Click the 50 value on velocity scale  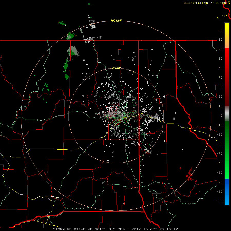coord(220,68)
